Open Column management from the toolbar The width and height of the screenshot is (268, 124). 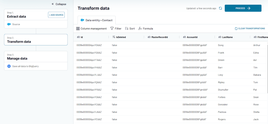[91, 29]
